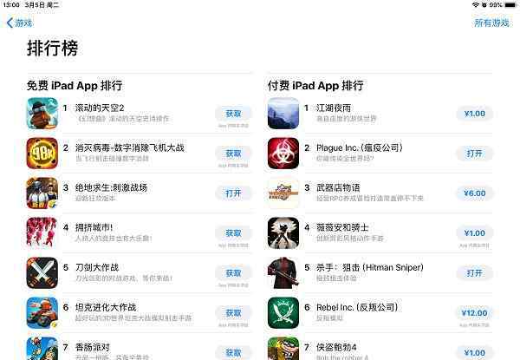Open 所有游戏 link at top right
Screen dimensions: 520x360
[491, 23]
